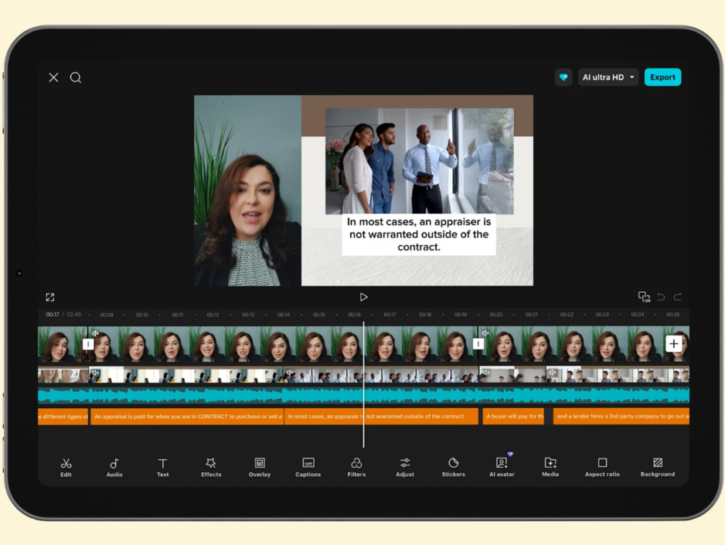Open the Media panel
725x545 pixels.
pyautogui.click(x=550, y=466)
